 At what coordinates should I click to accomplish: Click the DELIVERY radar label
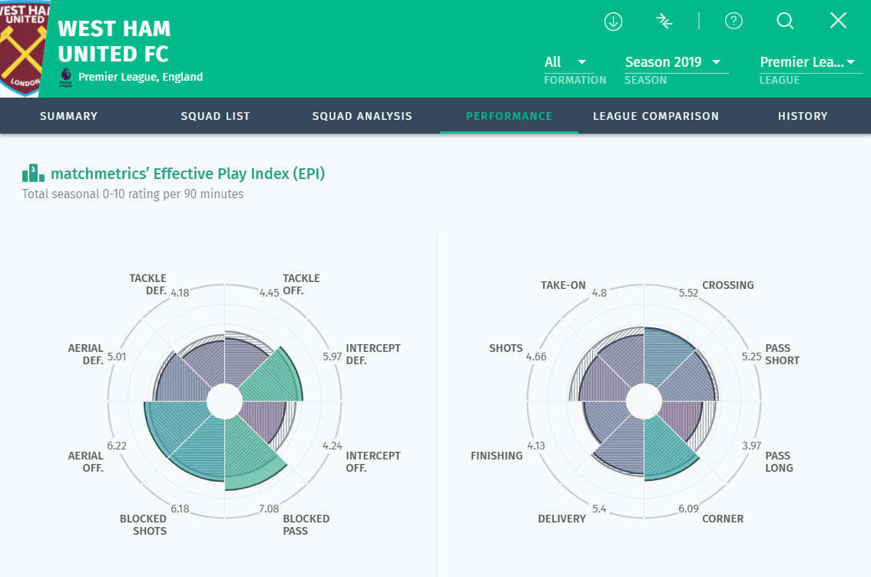(562, 519)
